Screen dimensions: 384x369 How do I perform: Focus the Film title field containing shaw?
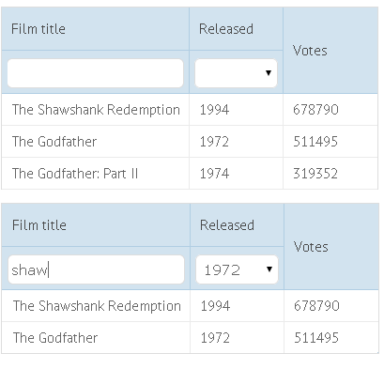coord(96,269)
